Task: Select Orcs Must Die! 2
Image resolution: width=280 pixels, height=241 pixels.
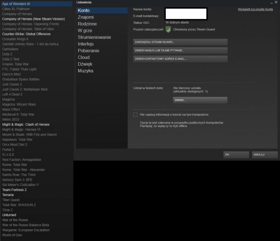Action: (x=15, y=145)
